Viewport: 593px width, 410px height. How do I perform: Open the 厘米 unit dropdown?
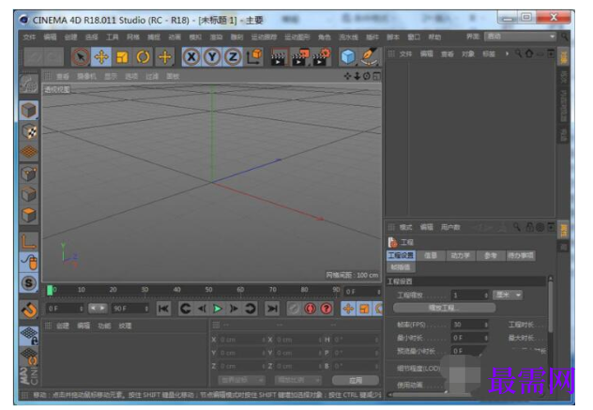click(508, 295)
